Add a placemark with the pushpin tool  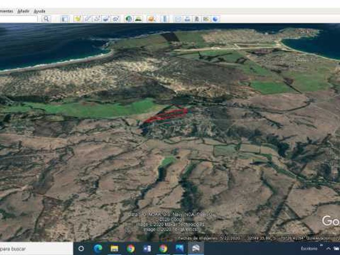[x=78, y=19]
